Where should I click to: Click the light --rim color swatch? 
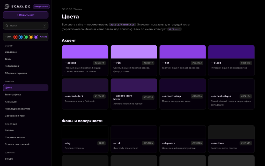pyautogui.click(x=134, y=52)
